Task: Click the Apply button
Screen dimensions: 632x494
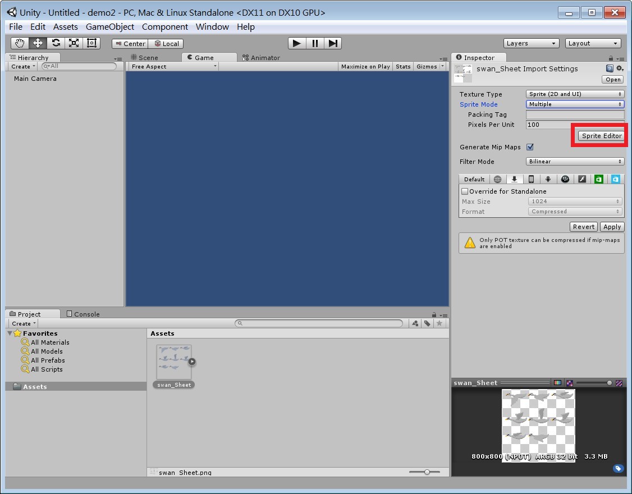Action: [x=612, y=227]
